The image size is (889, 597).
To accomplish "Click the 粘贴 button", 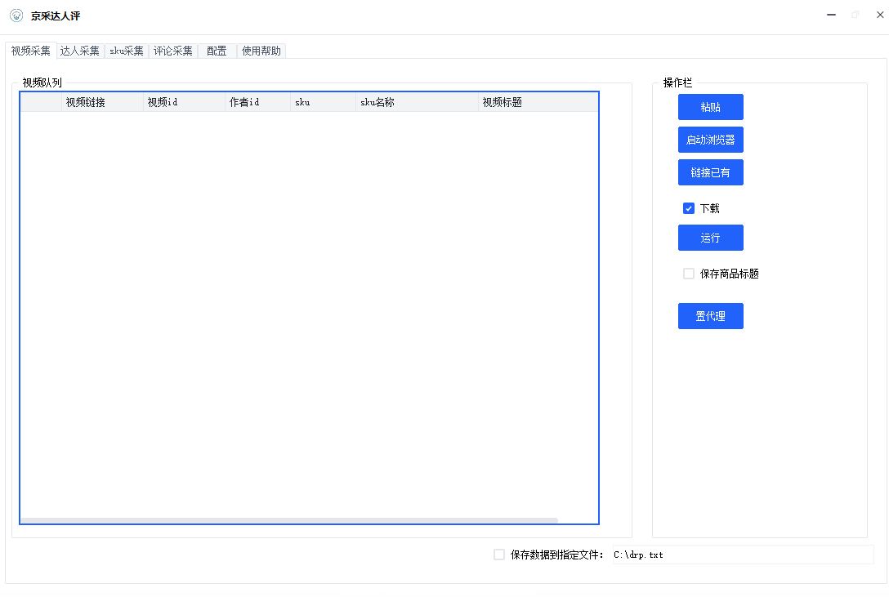I will pyautogui.click(x=710, y=107).
